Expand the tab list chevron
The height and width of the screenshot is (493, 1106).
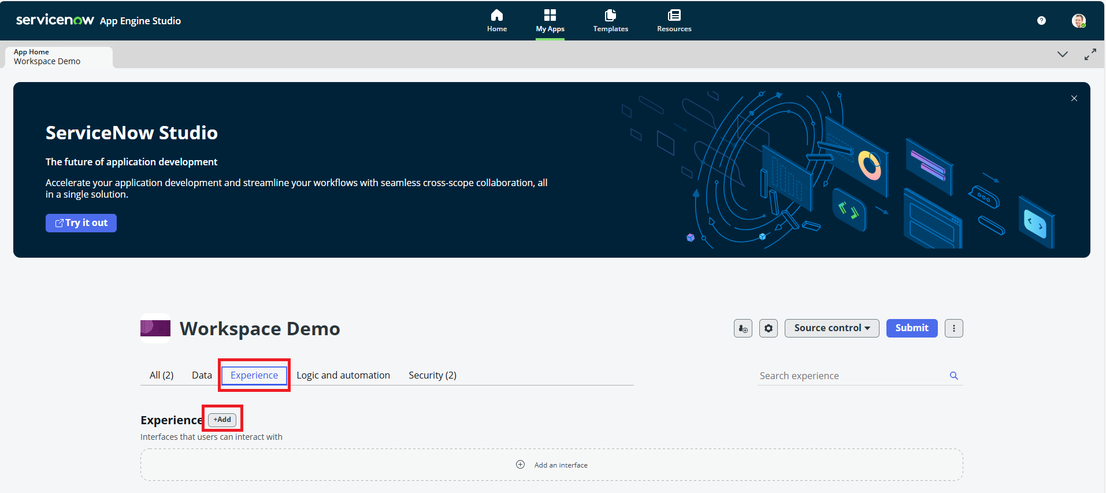(1062, 54)
